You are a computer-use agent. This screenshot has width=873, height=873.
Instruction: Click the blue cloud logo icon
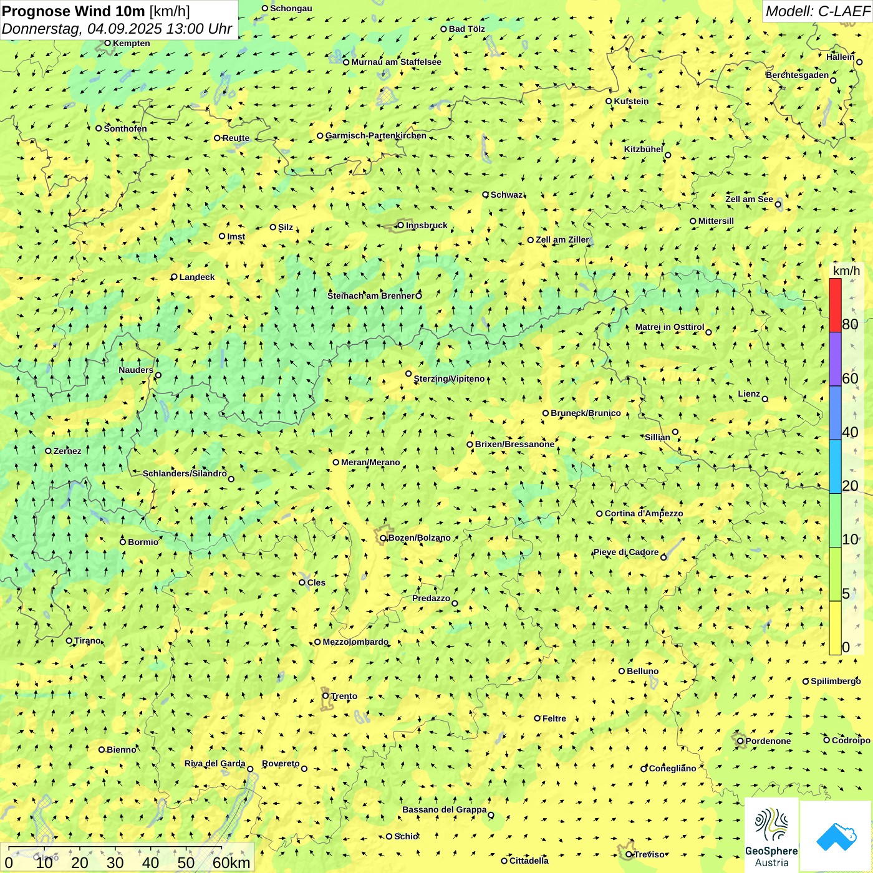coord(836,837)
